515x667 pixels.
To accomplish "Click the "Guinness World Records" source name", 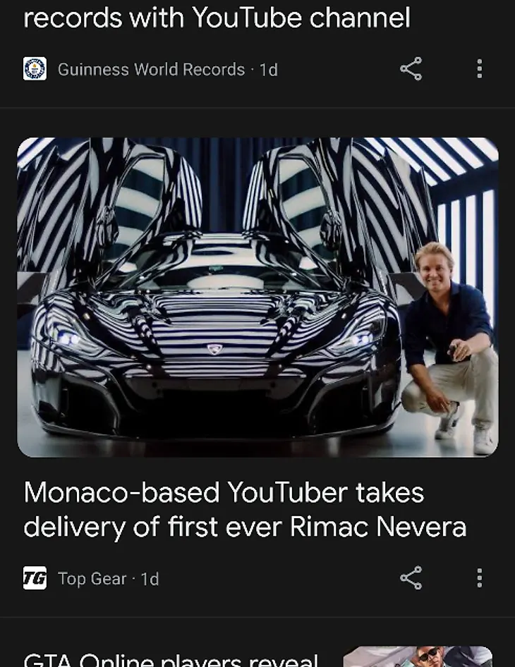I will click(x=151, y=69).
